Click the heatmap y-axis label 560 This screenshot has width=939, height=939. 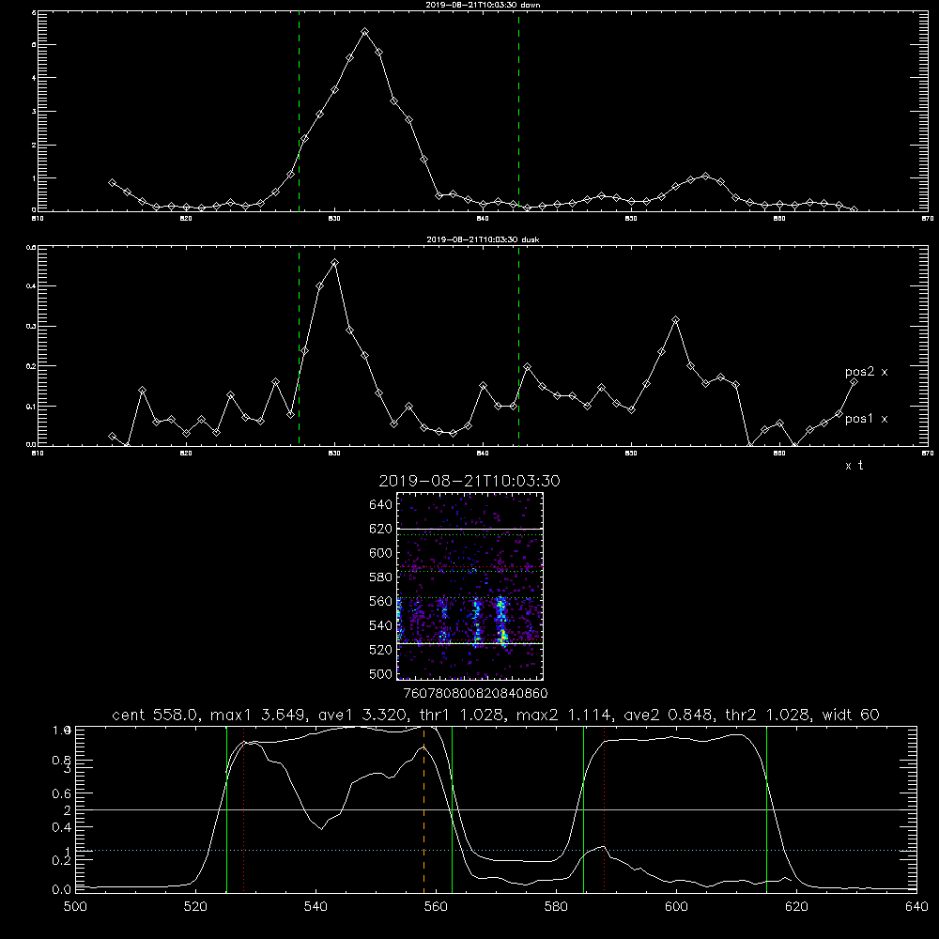[381, 601]
